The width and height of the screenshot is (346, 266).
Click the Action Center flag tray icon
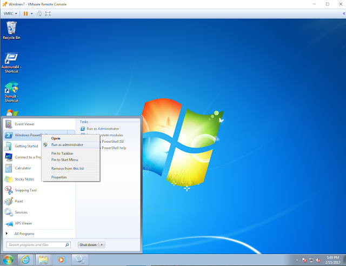click(x=304, y=260)
